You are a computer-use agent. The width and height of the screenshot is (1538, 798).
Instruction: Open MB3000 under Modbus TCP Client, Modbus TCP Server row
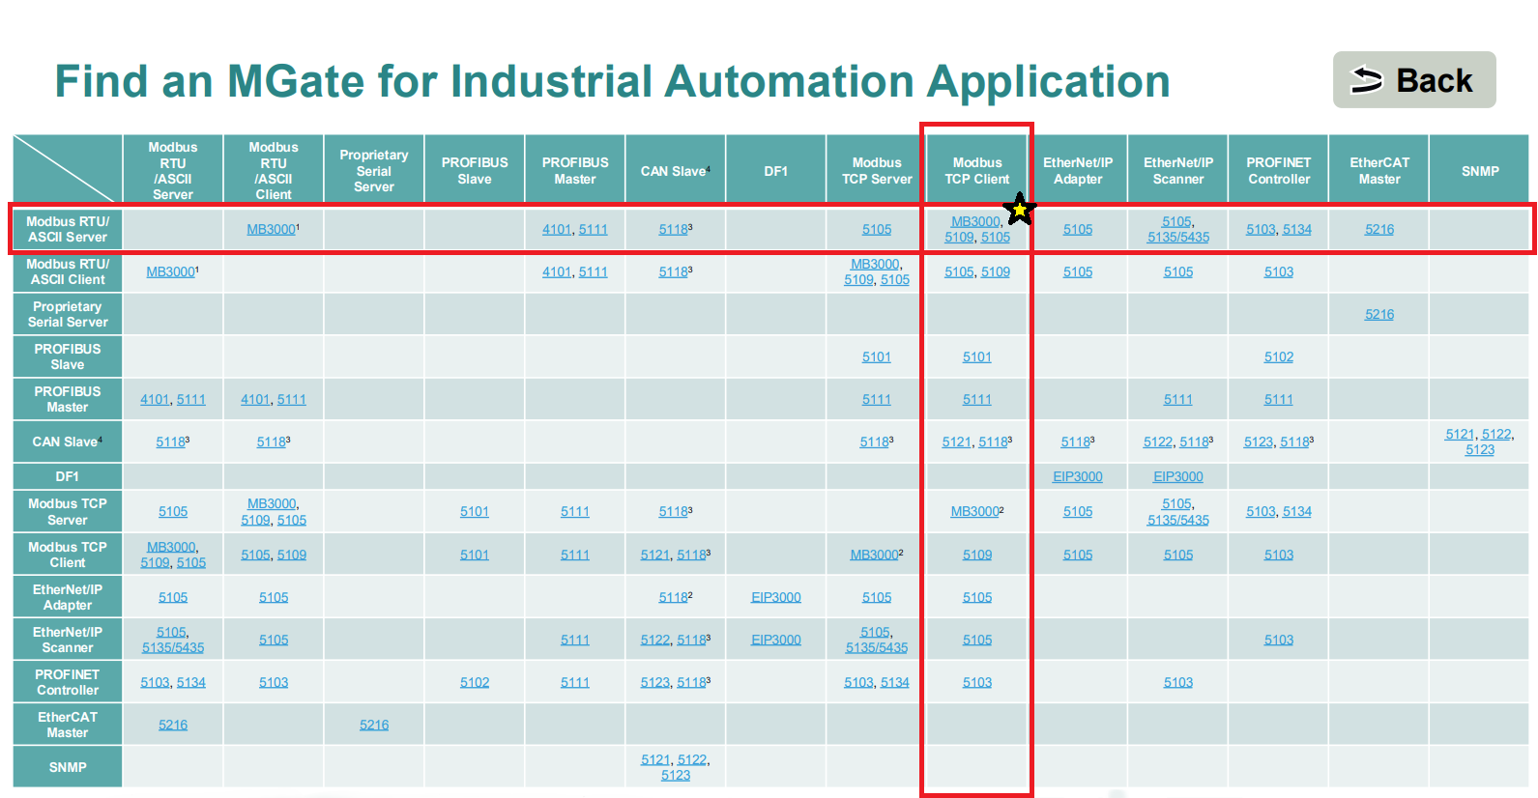pos(974,511)
